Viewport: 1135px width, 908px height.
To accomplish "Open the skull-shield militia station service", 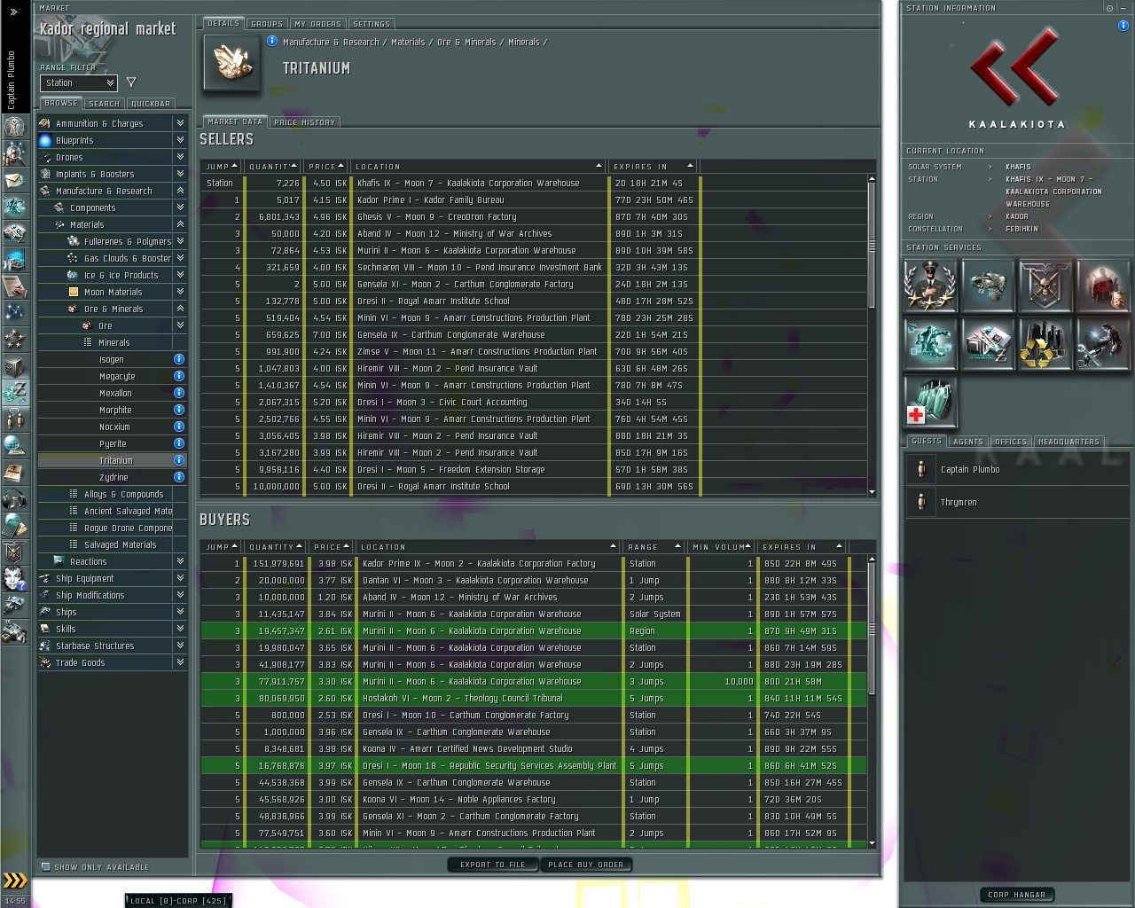I will click(x=1045, y=286).
